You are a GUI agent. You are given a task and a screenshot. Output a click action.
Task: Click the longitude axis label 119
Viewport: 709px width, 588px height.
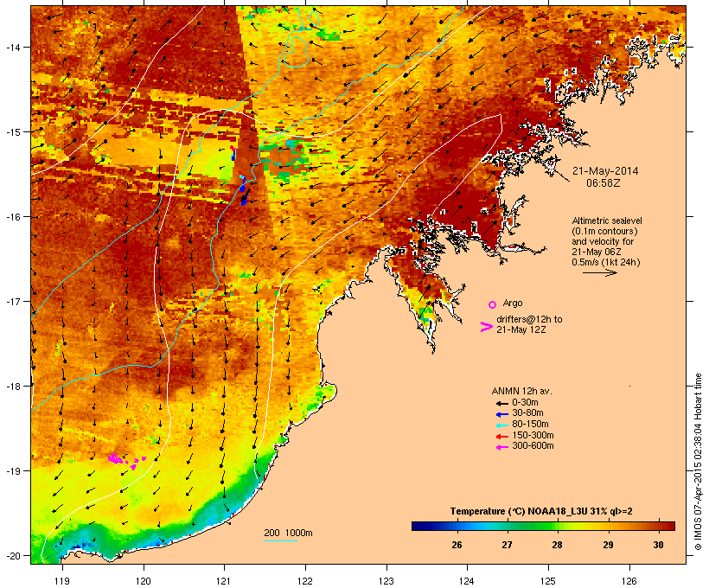point(62,581)
